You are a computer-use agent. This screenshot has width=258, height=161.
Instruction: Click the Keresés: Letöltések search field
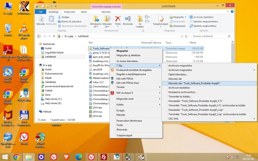click(212, 36)
